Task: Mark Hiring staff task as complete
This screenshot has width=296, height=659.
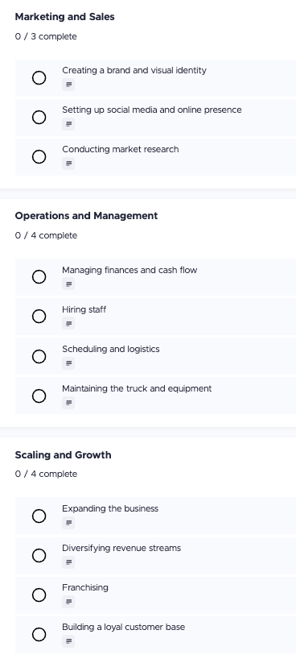Action: pyautogui.click(x=39, y=316)
